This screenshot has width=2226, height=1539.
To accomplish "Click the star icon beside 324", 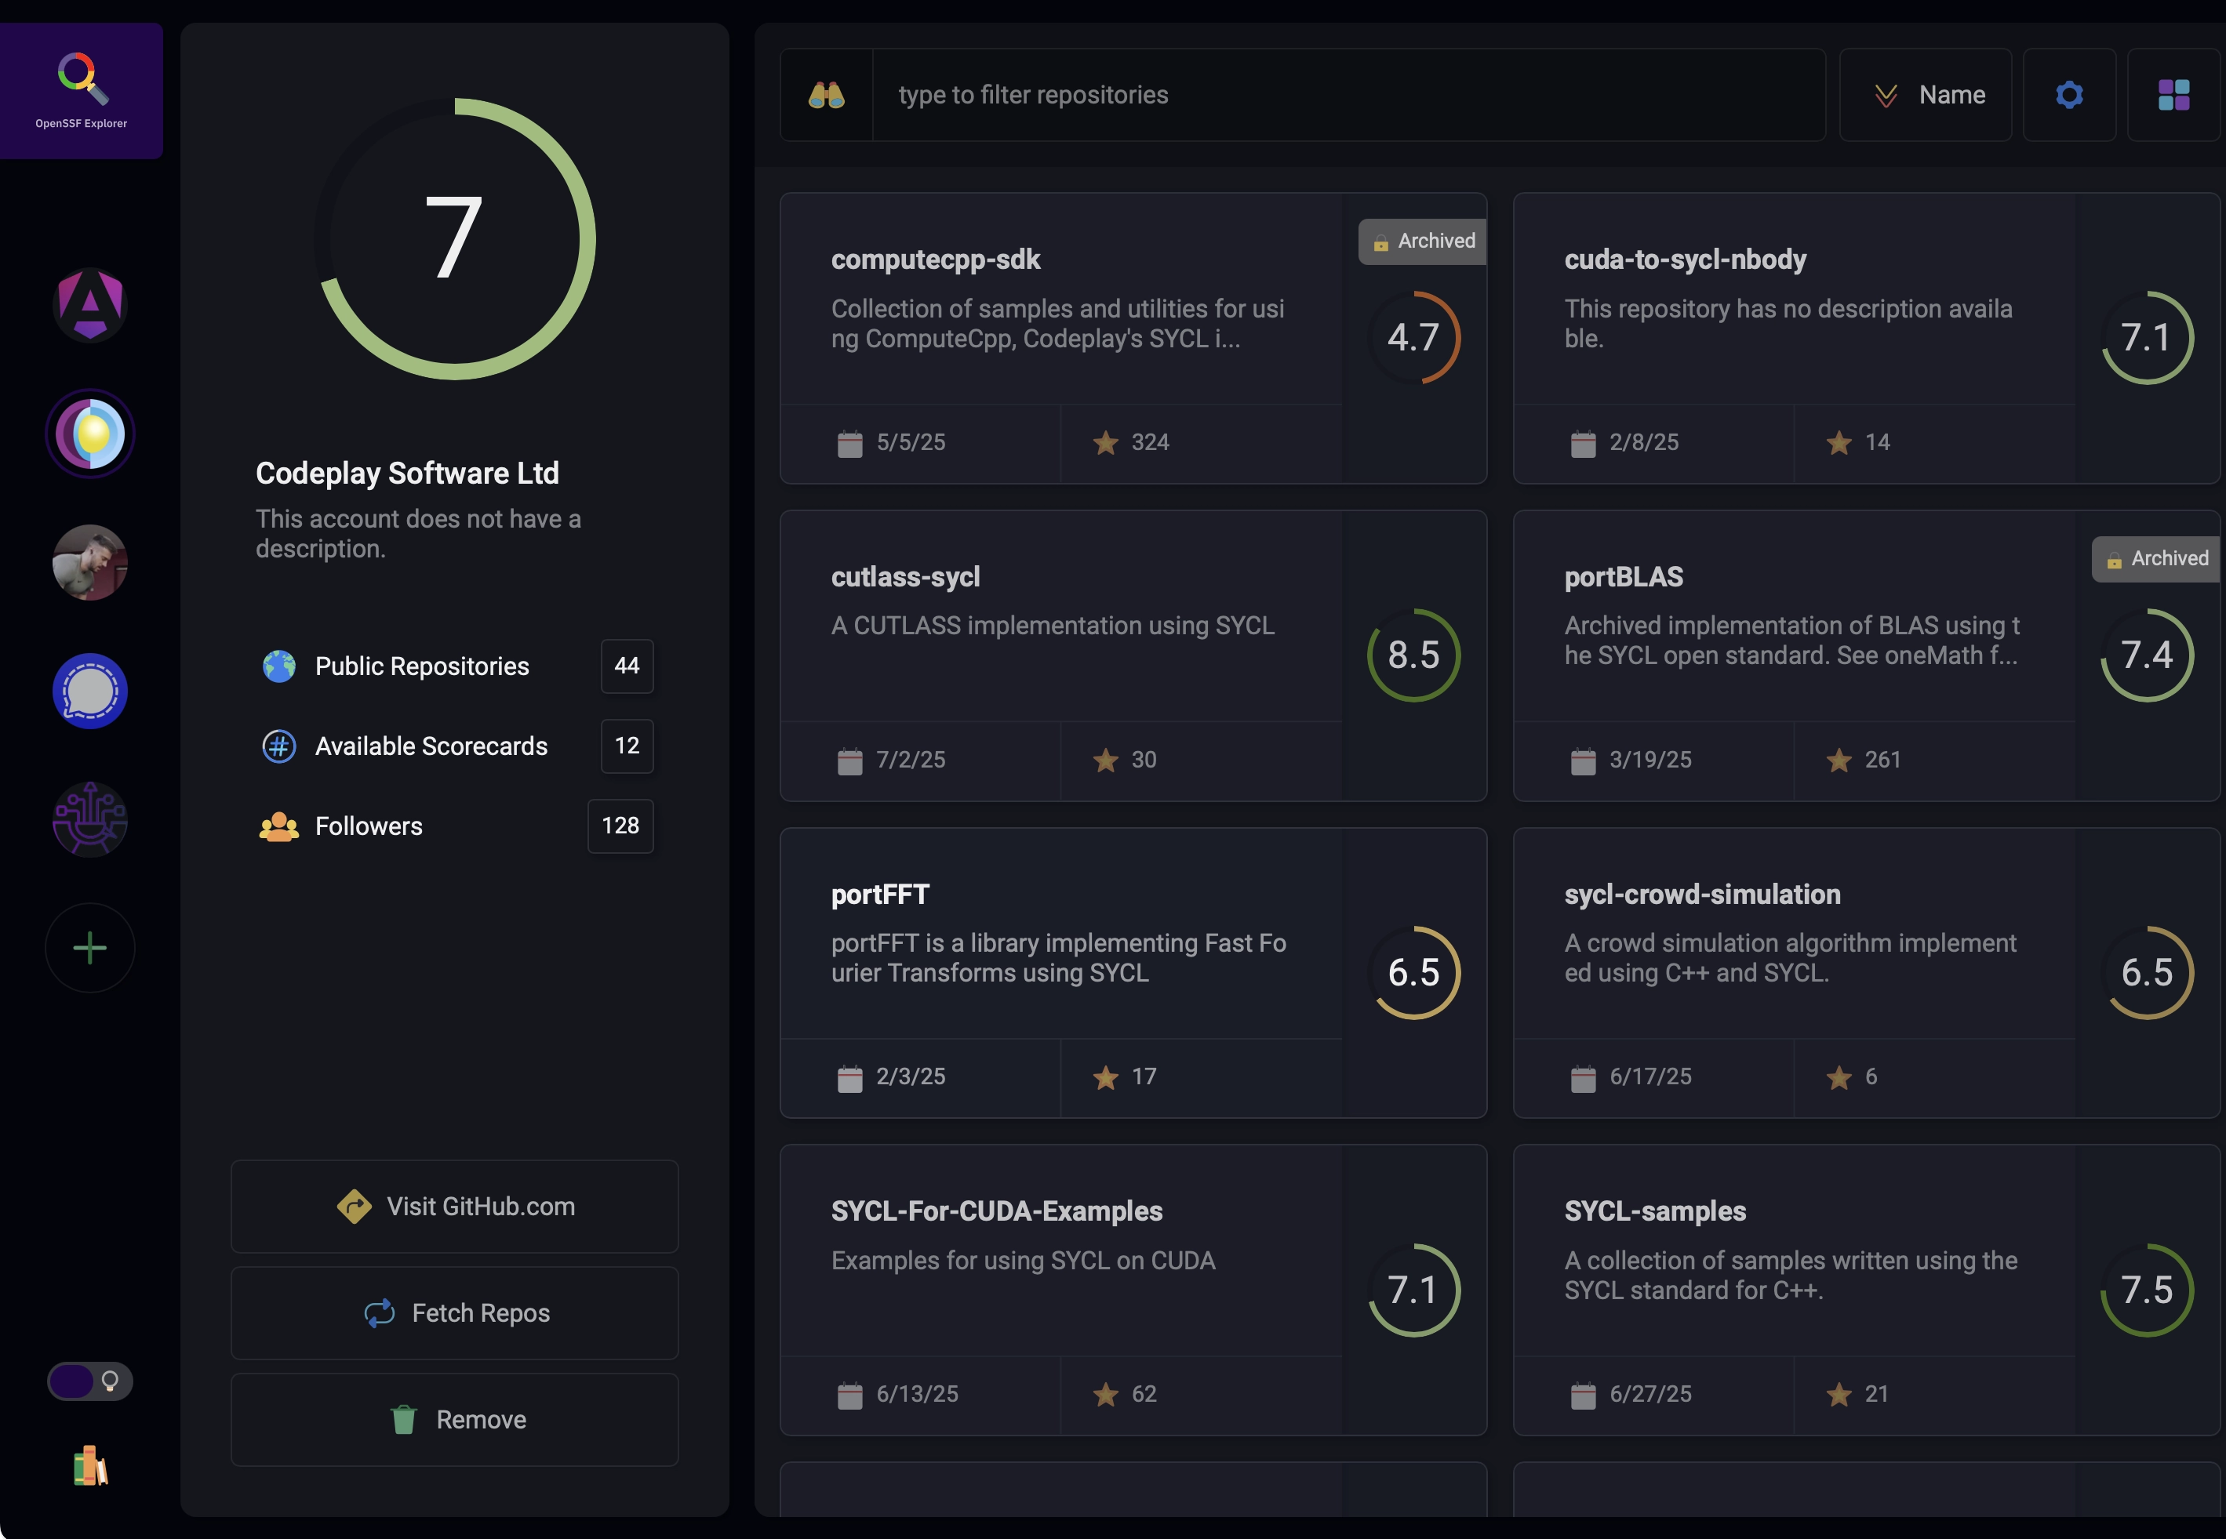I will [x=1105, y=443].
